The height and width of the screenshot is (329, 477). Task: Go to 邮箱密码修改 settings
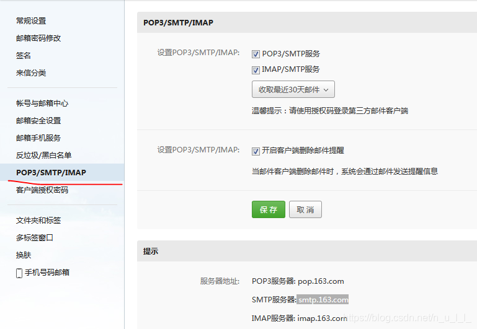coord(38,38)
